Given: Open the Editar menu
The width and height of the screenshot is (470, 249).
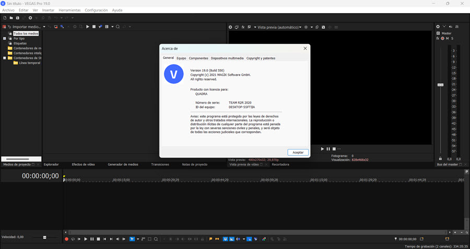Looking at the screenshot, I should (23, 10).
